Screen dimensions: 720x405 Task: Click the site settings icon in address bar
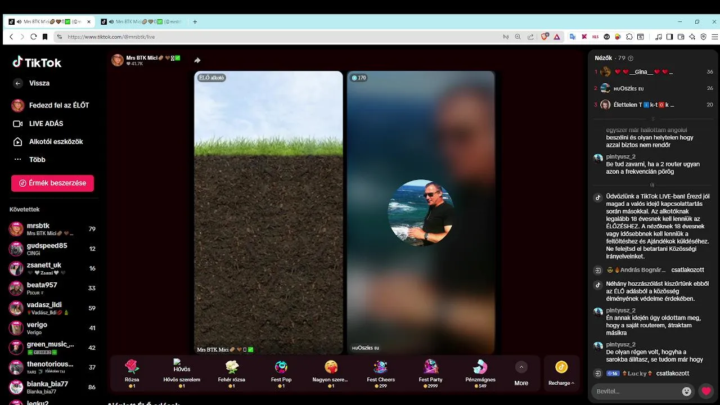(60, 37)
